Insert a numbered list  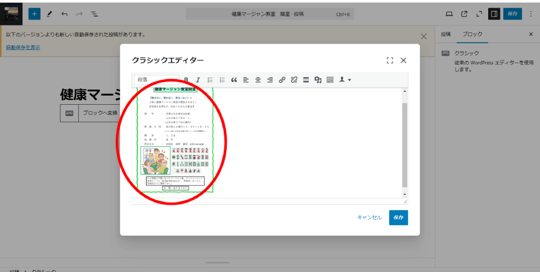222,80
